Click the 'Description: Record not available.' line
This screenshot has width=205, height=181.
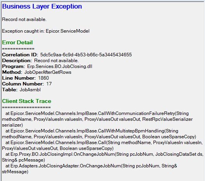tap(40, 61)
